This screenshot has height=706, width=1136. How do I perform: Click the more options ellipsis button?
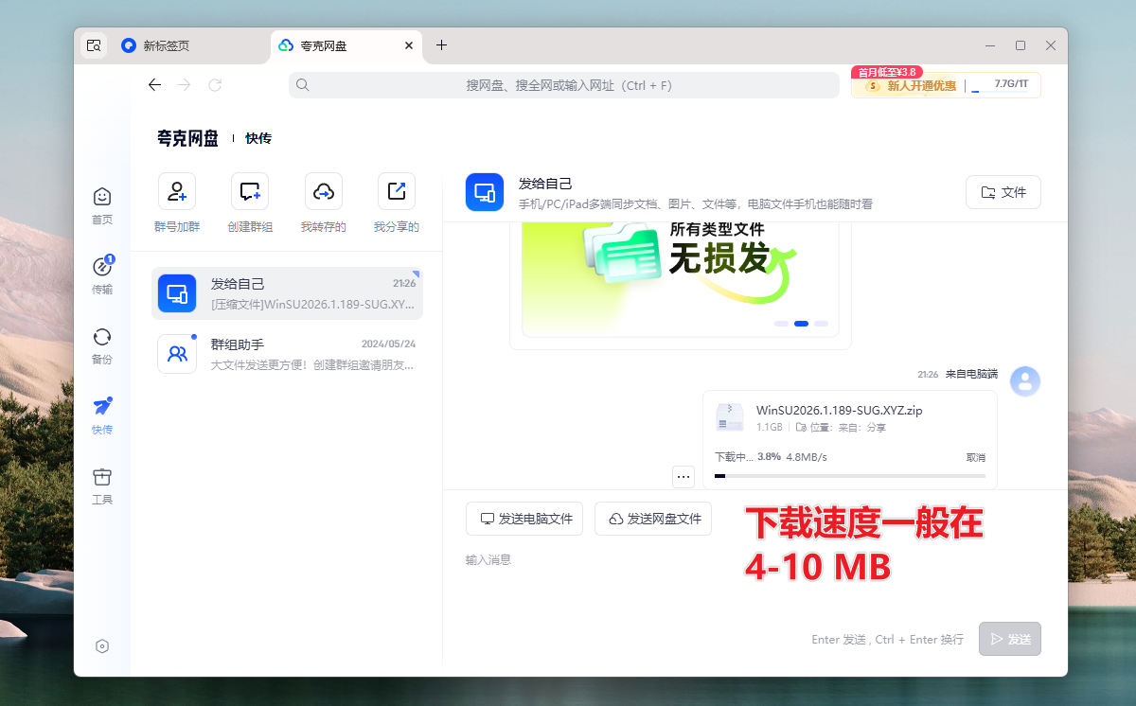point(683,477)
